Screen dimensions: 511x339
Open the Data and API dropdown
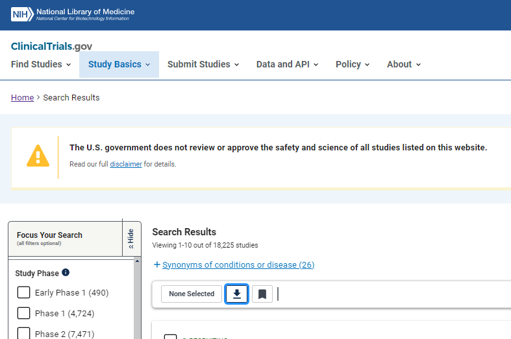click(x=287, y=64)
